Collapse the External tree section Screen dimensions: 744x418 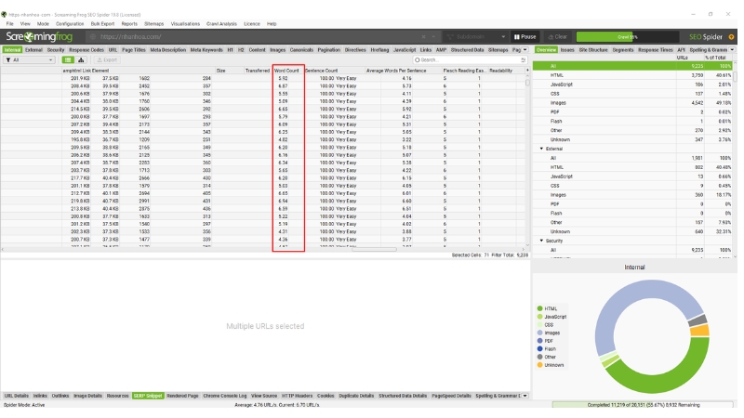pos(541,149)
